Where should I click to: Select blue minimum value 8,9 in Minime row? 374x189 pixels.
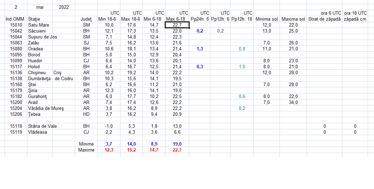click(x=154, y=144)
